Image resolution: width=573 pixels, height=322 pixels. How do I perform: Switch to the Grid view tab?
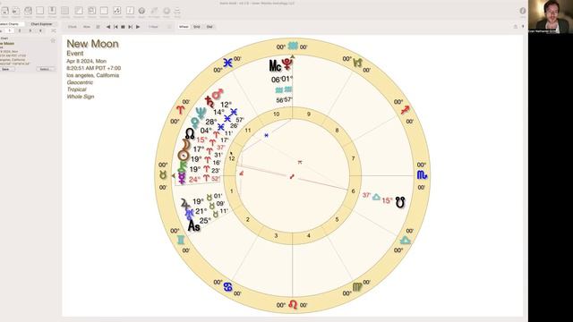coord(197,27)
